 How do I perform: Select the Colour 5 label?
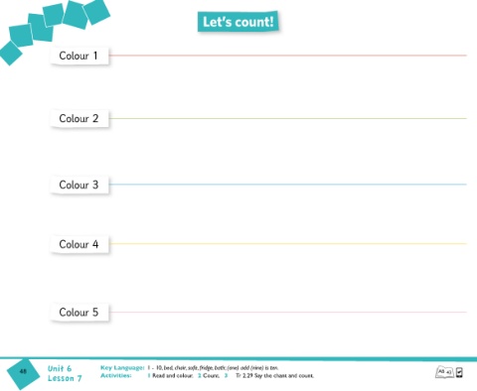coord(79,312)
